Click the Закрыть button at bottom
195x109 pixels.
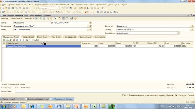[x=191, y=96]
